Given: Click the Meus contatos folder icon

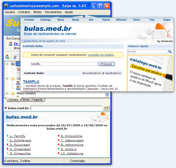Looking at the screenshot, I should 13,93.
